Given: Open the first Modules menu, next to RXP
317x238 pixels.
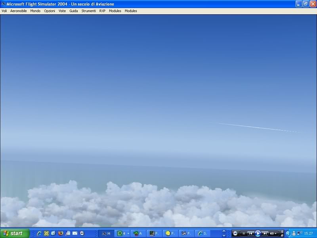Looking at the screenshot, I should pyautogui.click(x=115, y=11).
